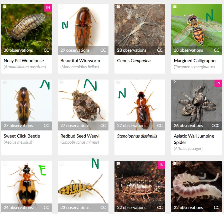Screen dimensions: 224x214
Task: Click 23 observations on striped springtail card
Action: coord(75,208)
